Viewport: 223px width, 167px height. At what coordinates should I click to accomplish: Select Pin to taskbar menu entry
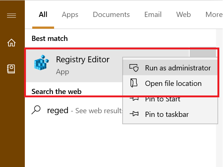170,114
